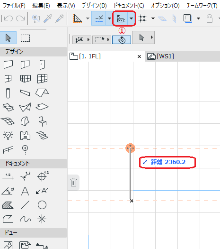This screenshot has width=220, height=249.
Task: Toggle the snap guides button
Action: click(x=99, y=18)
